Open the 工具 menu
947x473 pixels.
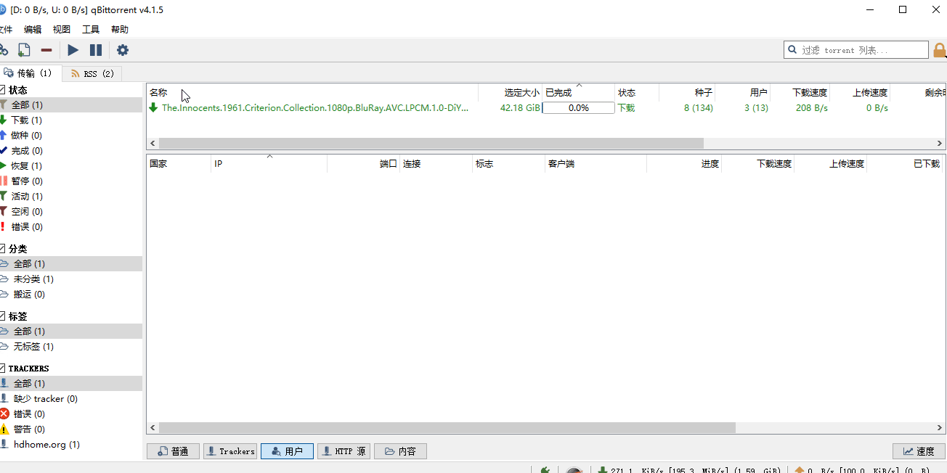pos(91,30)
